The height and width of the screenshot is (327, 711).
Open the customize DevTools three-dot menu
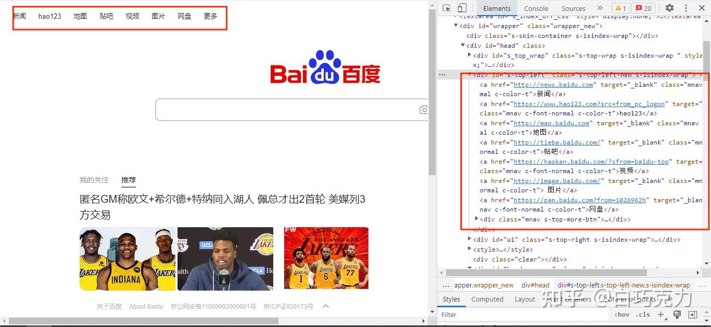[686, 8]
